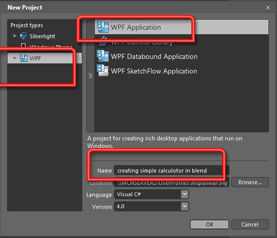Click the Windows Phone project type checkbox icon
Screen dimensions: 277x238
click(x=23, y=46)
